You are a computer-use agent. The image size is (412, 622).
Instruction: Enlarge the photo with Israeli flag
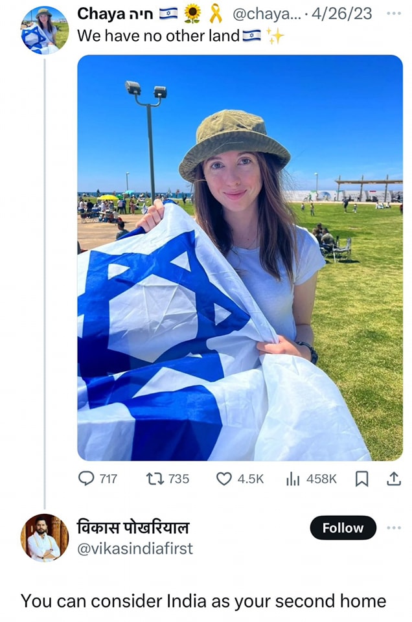[240, 258]
